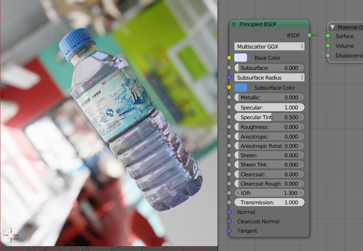The image size is (363, 251).
Task: Click the Anisotropic value slider
Action: (269, 137)
